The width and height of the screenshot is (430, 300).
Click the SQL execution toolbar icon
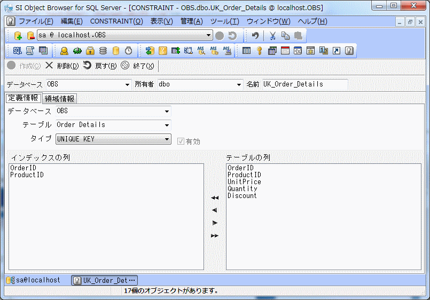pyautogui.click(x=17, y=51)
